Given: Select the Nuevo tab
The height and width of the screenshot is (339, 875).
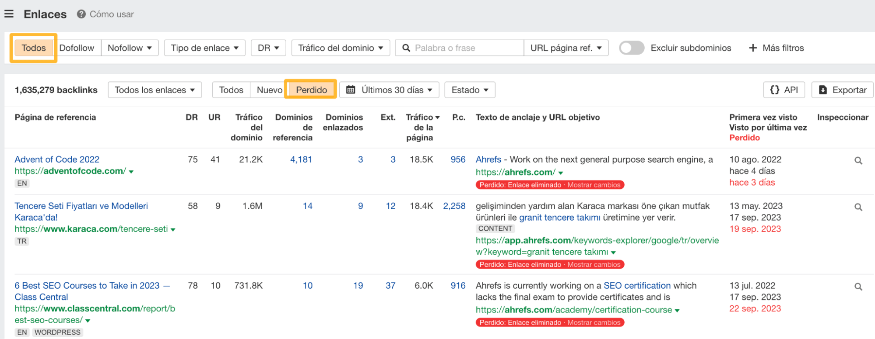Looking at the screenshot, I should click(269, 90).
